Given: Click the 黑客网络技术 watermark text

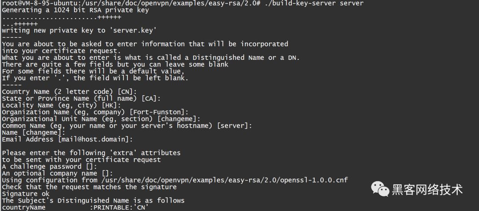Looking at the screenshot, I should point(427,189).
